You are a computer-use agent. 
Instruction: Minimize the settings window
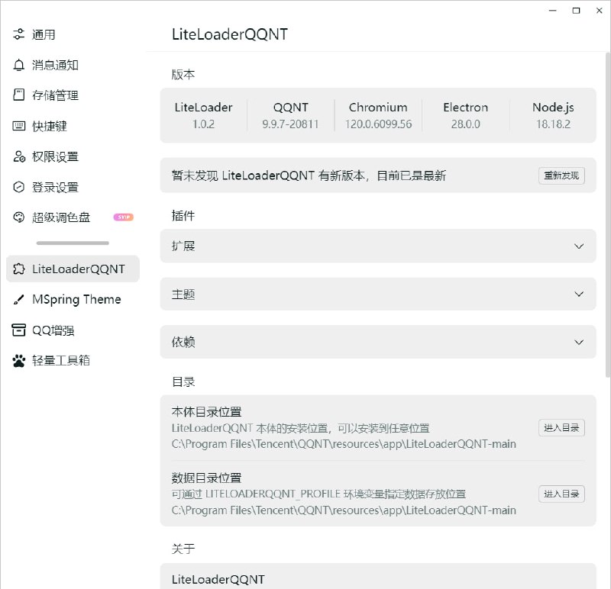(x=552, y=11)
